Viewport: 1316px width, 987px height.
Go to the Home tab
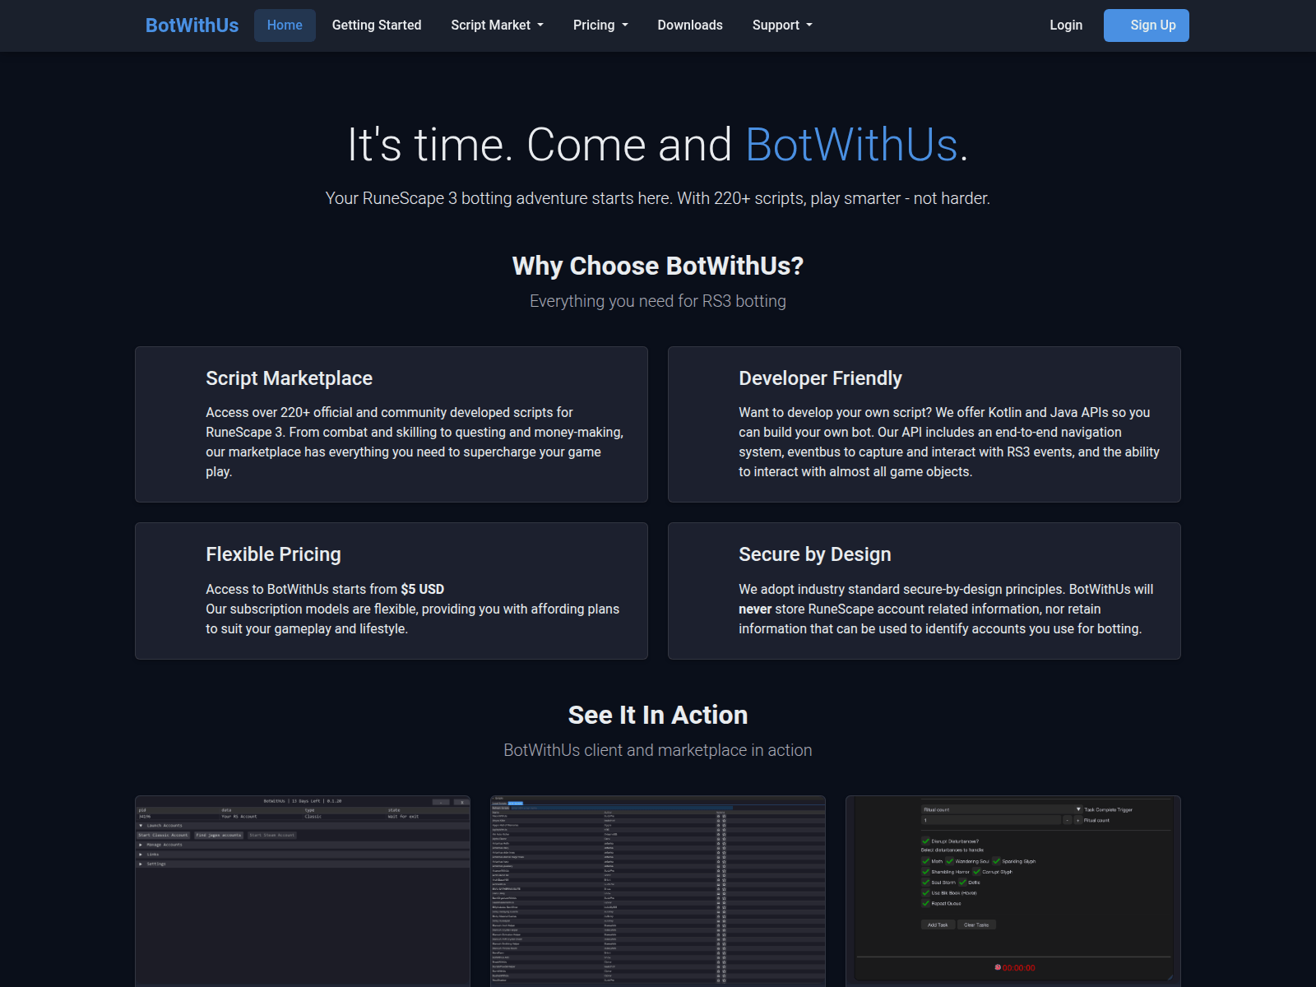click(285, 25)
